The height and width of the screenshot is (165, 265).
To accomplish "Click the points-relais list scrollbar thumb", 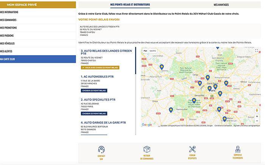I will point(136,61).
